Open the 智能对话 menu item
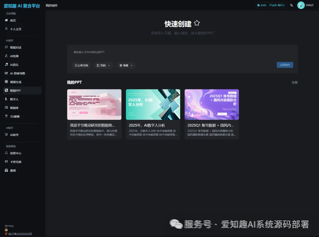The height and width of the screenshot is (237, 319). pos(22,47)
